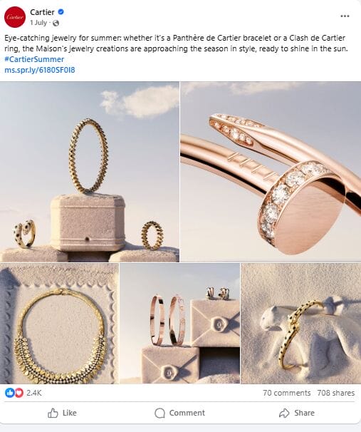The image size is (361, 432).
Task: Click the Comment speech bubble button
Action: click(x=179, y=413)
